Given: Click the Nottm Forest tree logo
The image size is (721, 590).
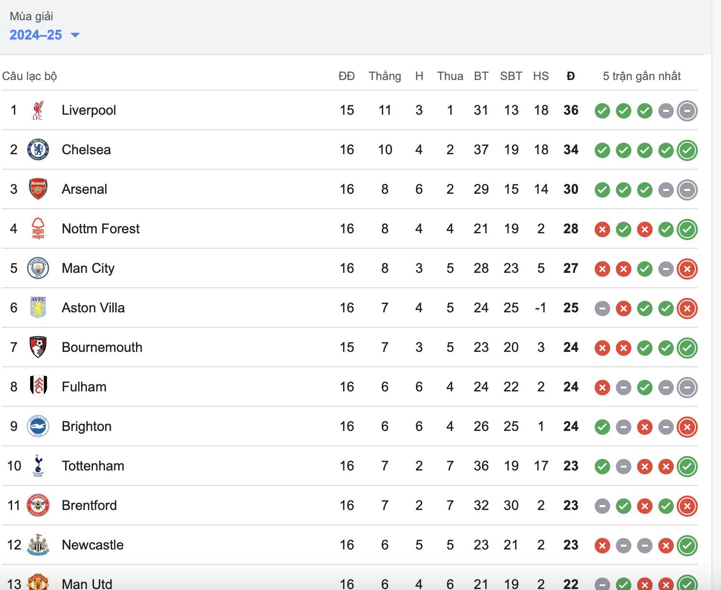Looking at the screenshot, I should click(38, 228).
